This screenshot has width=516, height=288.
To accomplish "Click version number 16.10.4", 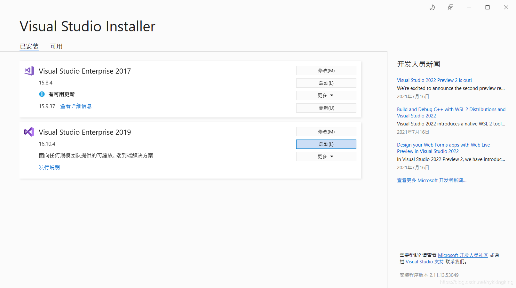I will tap(47, 144).
